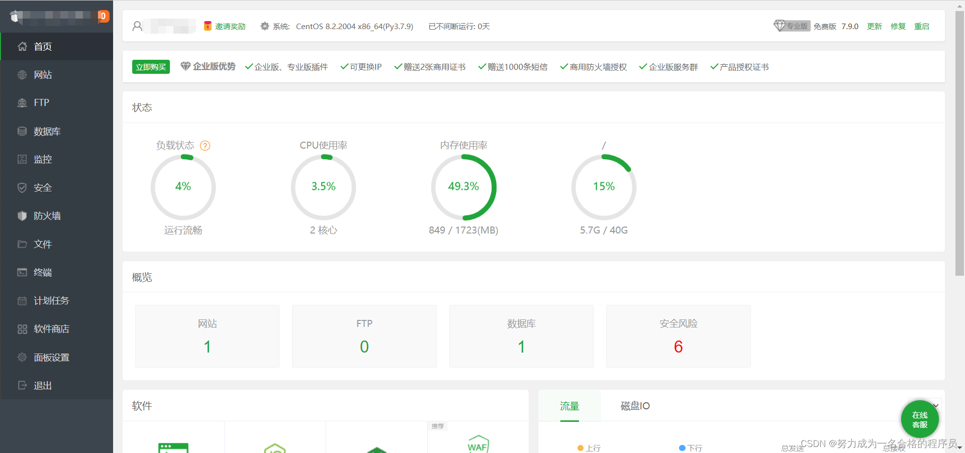The height and width of the screenshot is (453, 965).
Task: Open the WAF software icon
Action: click(x=478, y=444)
